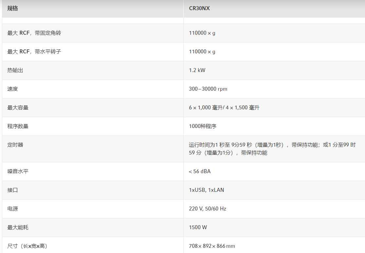This screenshot has height=253, width=365.
Task: Click the 708× 892× 866 mm dimensions value
Action: 212,246
